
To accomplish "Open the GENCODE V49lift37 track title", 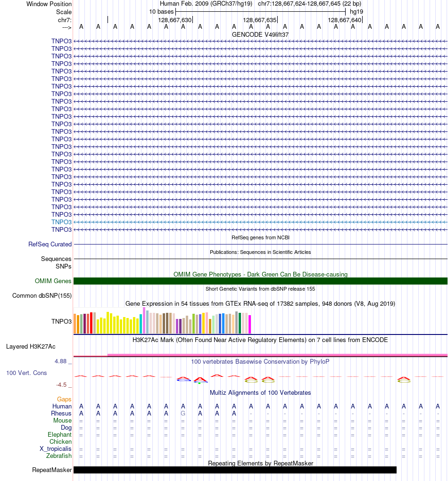I will click(x=260, y=35).
